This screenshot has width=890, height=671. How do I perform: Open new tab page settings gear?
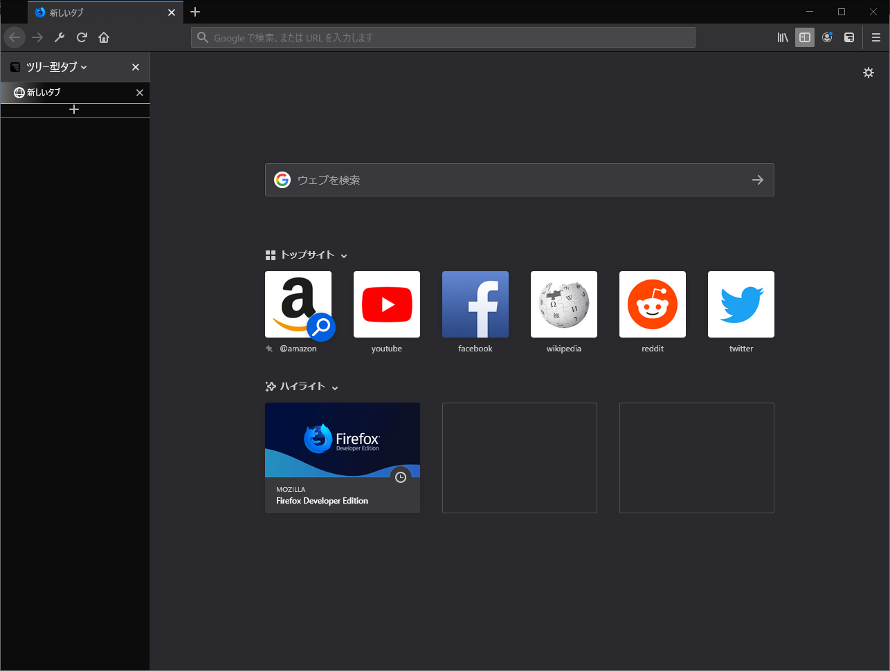click(869, 73)
